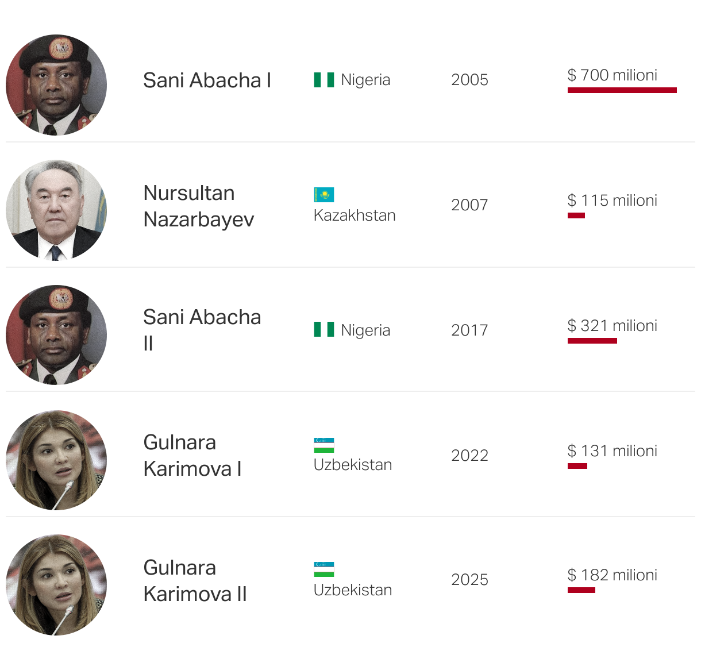
Task: Click the year 2005 in first row
Action: point(469,80)
